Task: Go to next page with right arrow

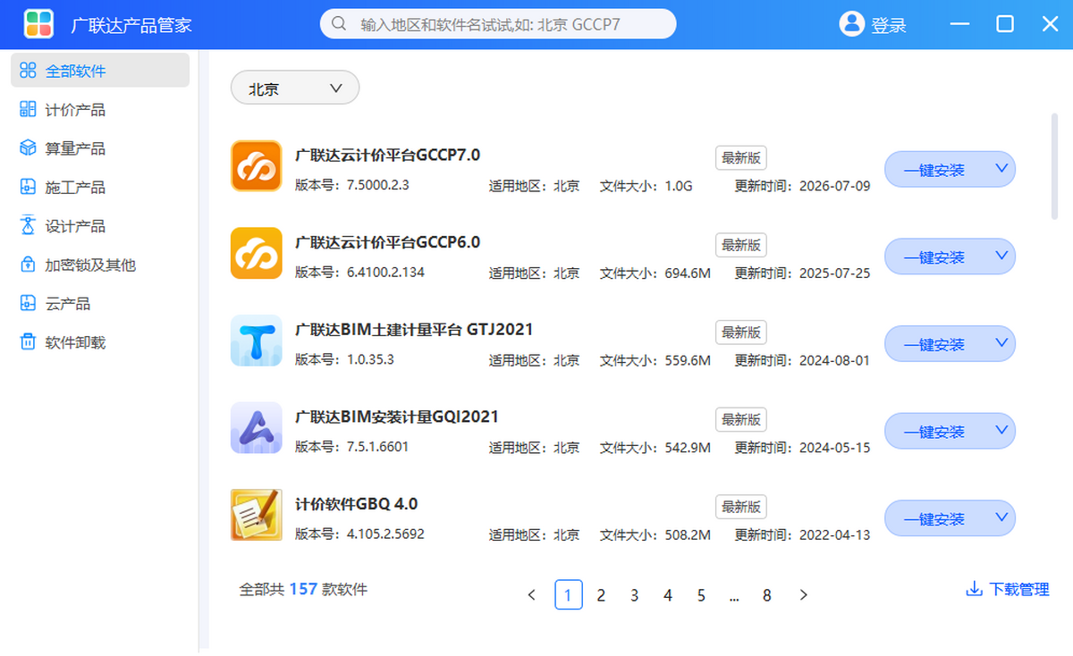Action: pyautogui.click(x=803, y=595)
